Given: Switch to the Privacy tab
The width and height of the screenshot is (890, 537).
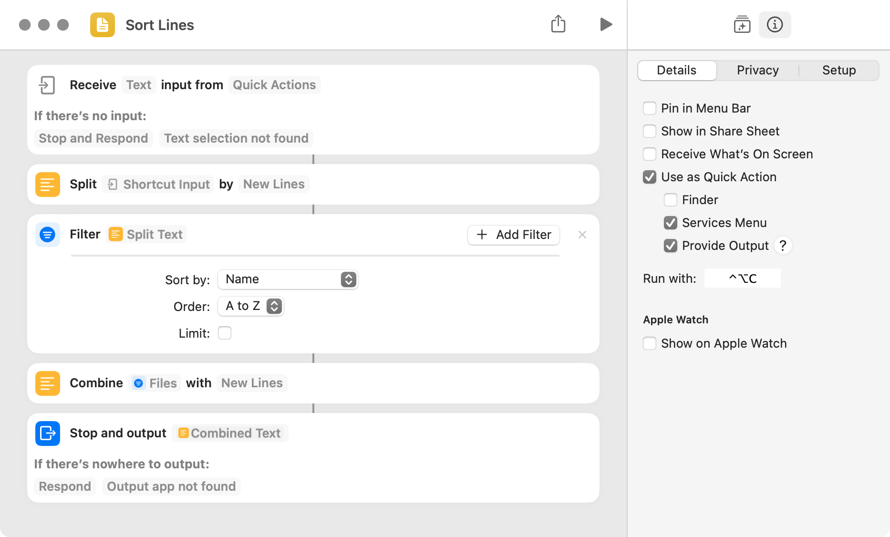Looking at the screenshot, I should coord(757,71).
